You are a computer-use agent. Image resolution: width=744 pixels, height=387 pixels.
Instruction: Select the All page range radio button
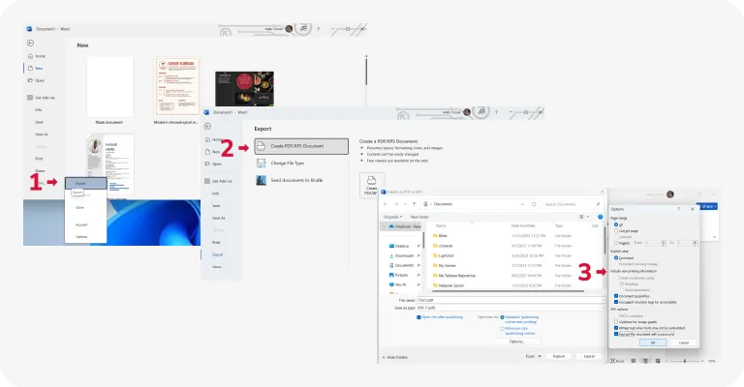point(616,224)
